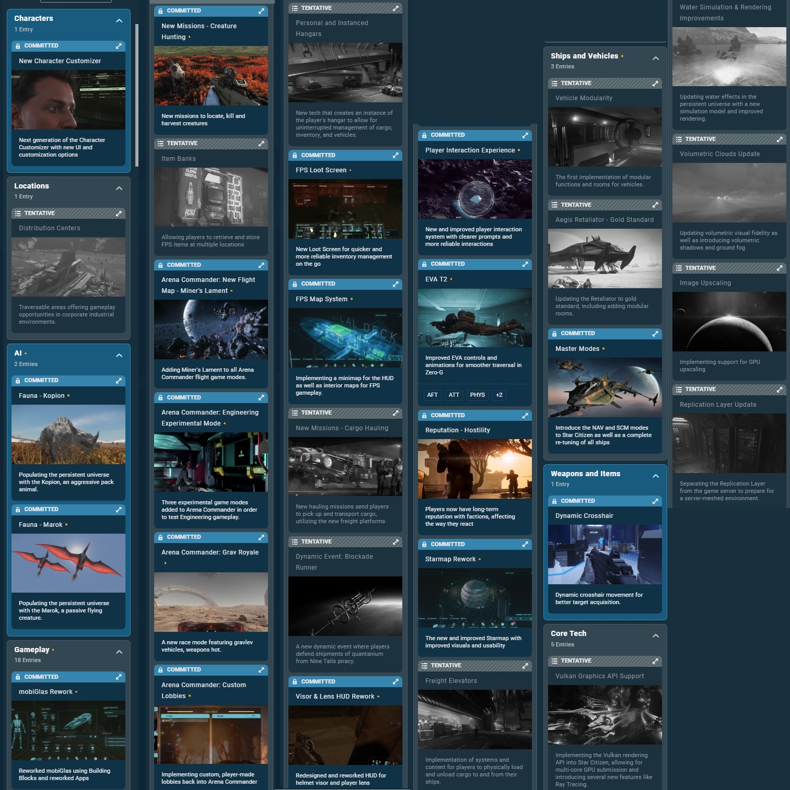This screenshot has height=790, width=790.
Task: Expand the Replication Layer Update card
Action: click(780, 390)
